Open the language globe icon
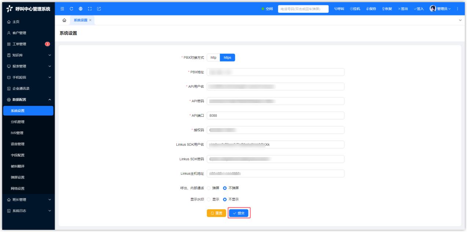 [81, 9]
